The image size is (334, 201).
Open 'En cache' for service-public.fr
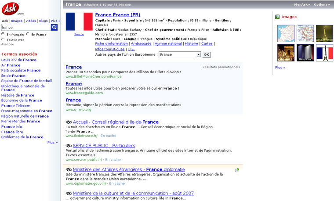pyautogui.click(x=113, y=159)
